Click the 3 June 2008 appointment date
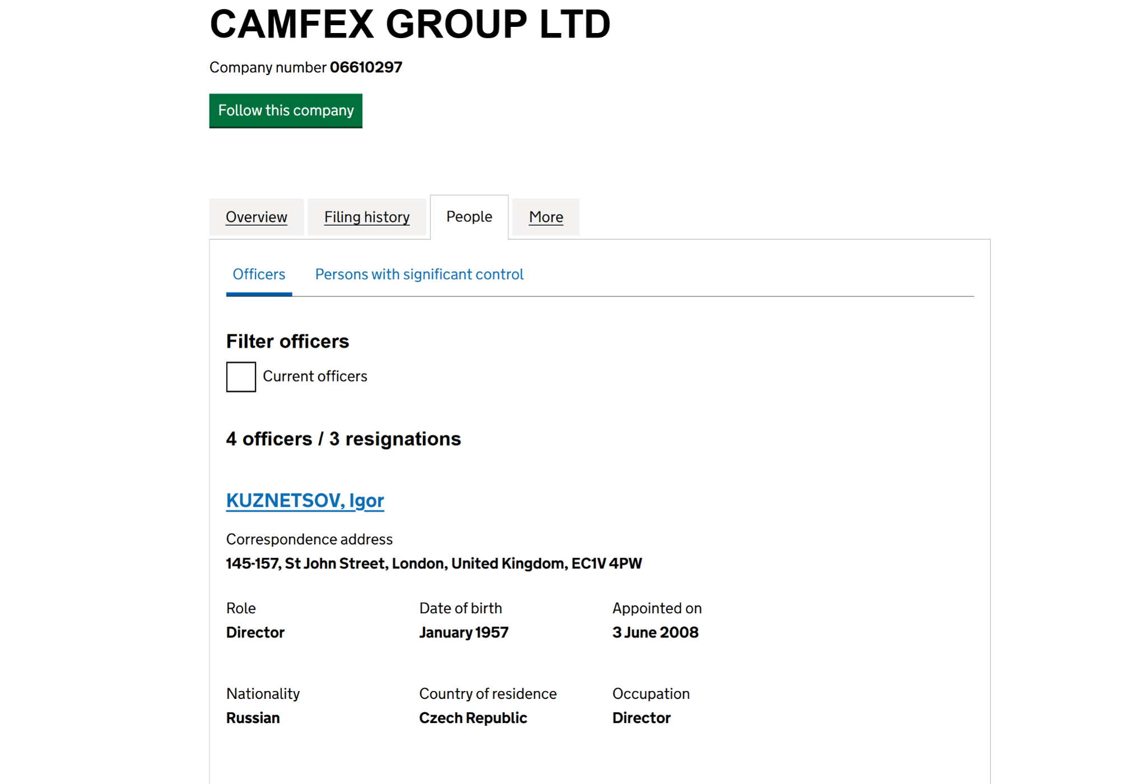The height and width of the screenshot is (784, 1147). (655, 633)
